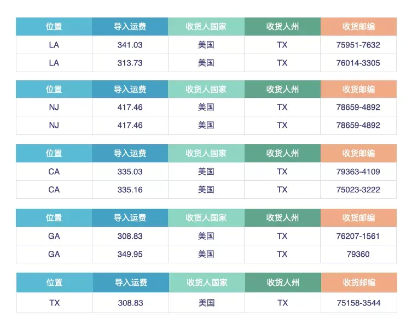Select the short zip code 79360
Viewport: 412px width, 330px height.
click(358, 254)
